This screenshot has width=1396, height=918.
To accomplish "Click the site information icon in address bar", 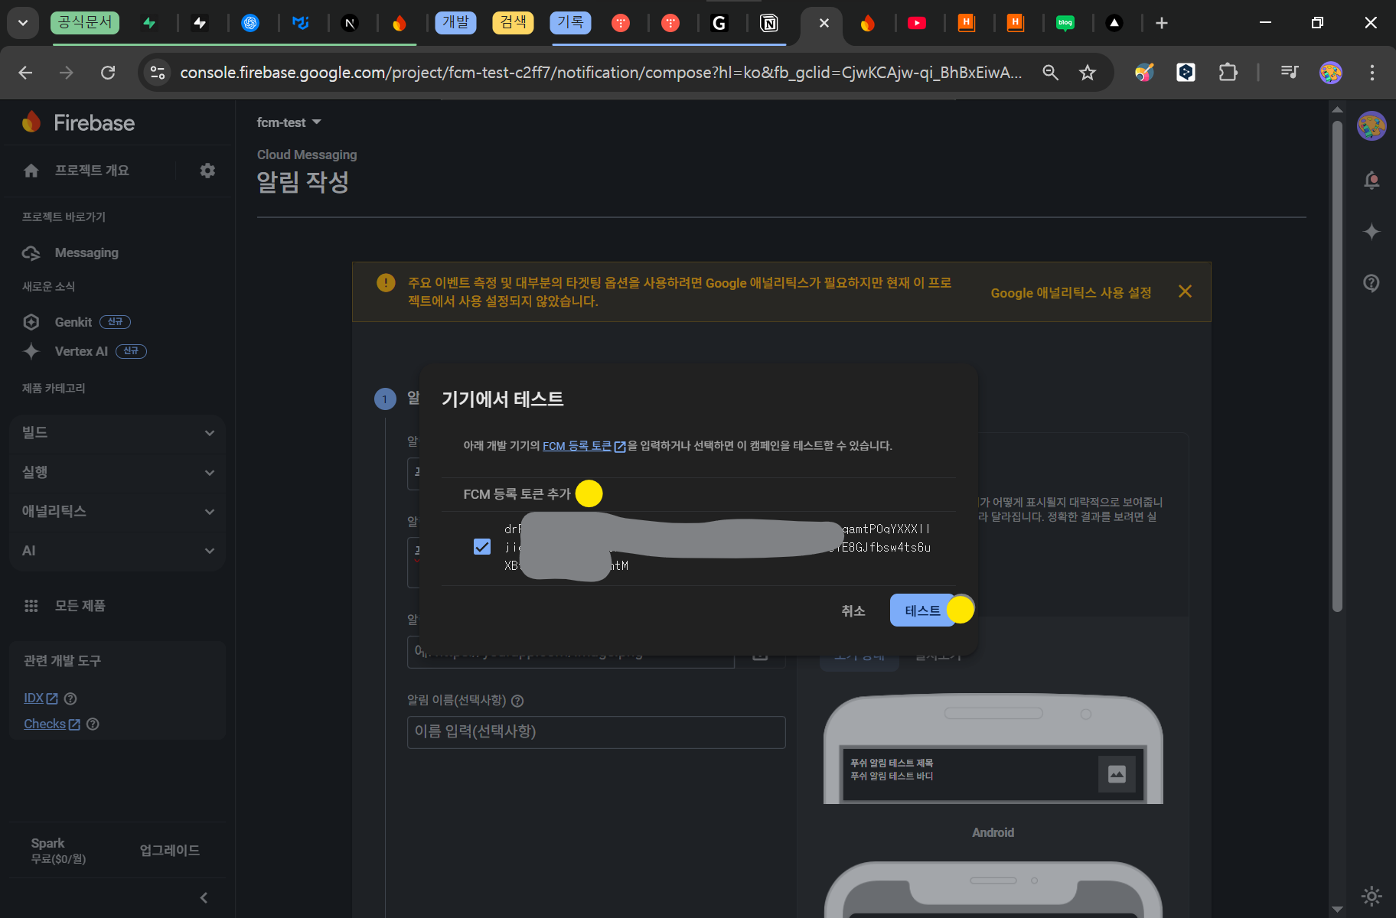I will coord(158,73).
